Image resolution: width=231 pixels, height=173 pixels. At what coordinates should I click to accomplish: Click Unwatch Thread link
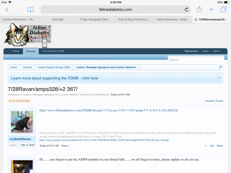[x=214, y=101]
